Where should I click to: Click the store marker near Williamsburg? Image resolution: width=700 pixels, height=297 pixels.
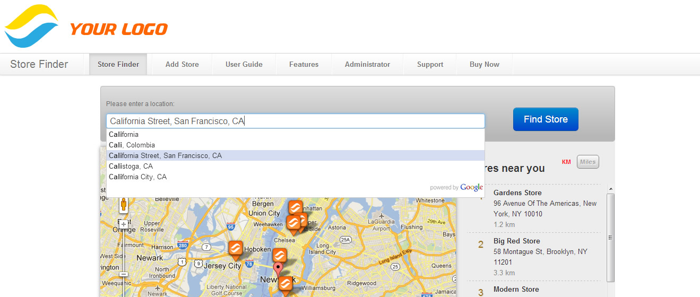pyautogui.click(x=286, y=285)
